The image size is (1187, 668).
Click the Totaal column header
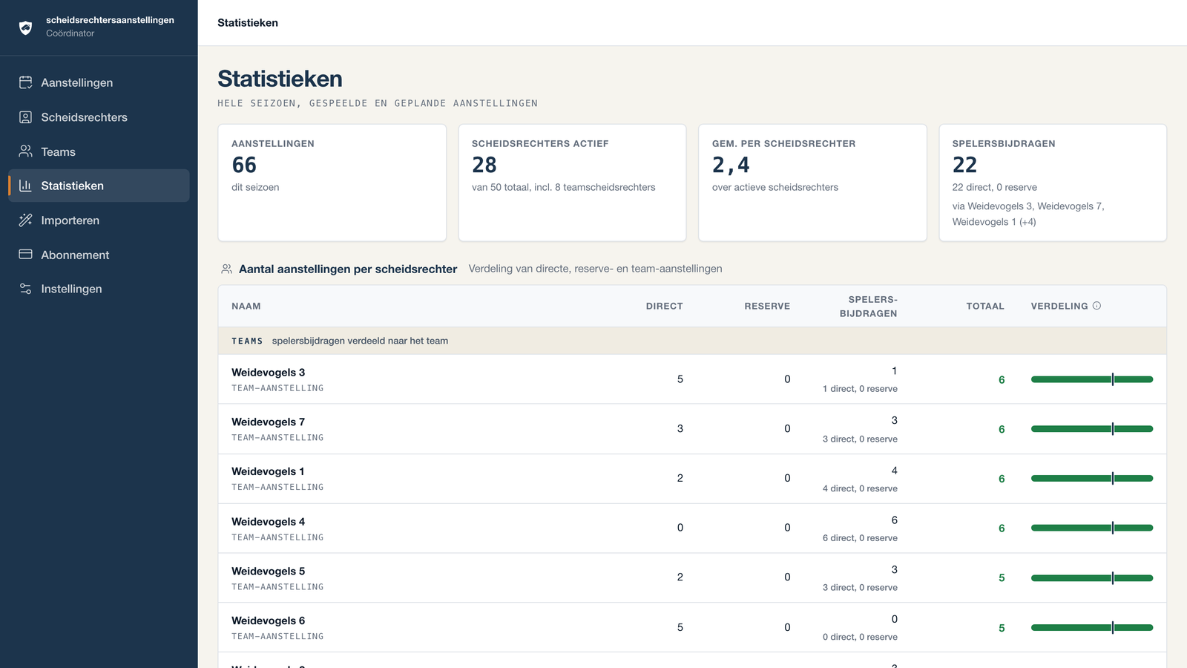pyautogui.click(x=985, y=306)
